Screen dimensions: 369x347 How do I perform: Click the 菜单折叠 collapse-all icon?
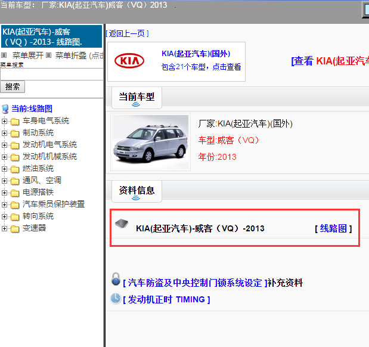coord(48,55)
